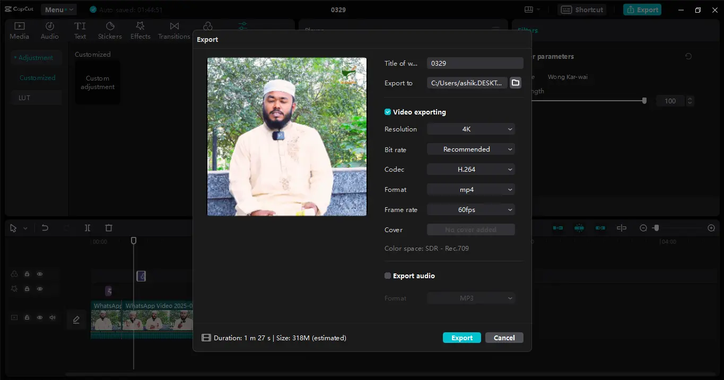Open the Frame rate dropdown showing 60fps
The image size is (724, 380).
[x=471, y=209]
